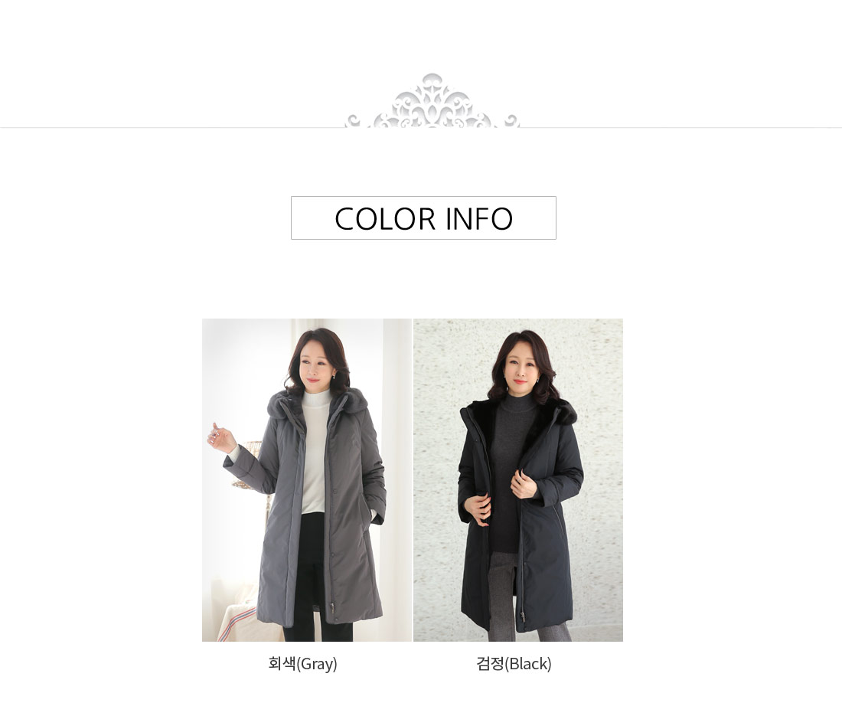842x716 pixels.
Task: Click the gray coat's side pocket
Action: click(x=370, y=510)
